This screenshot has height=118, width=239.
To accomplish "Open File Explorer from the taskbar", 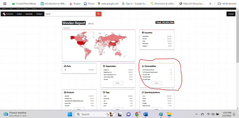I will (x=169, y=114).
